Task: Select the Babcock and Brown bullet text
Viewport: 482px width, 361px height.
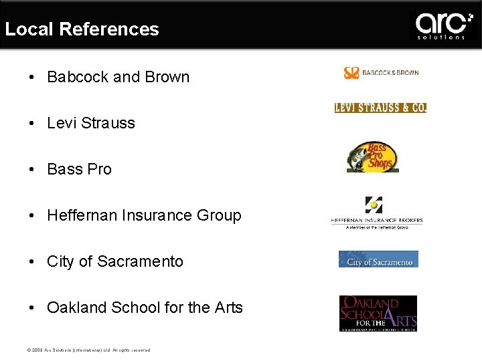Action: (118, 77)
